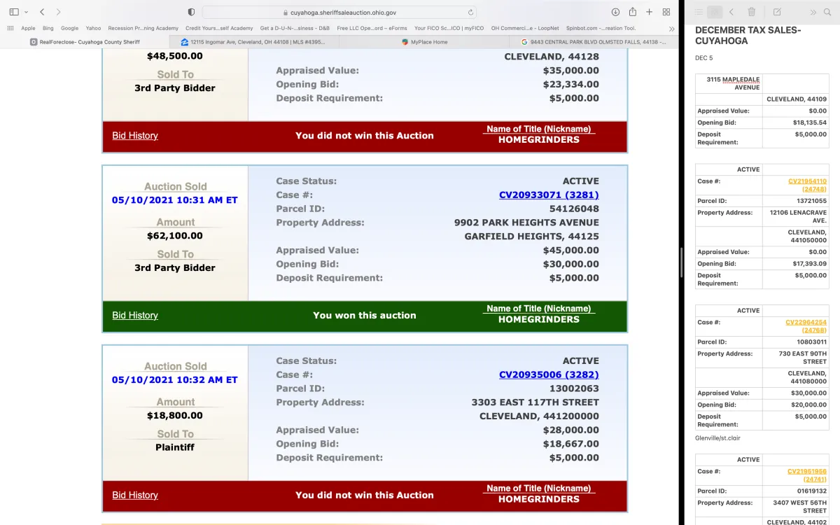Create a new note with compose icon
840x525 pixels.
click(x=777, y=12)
